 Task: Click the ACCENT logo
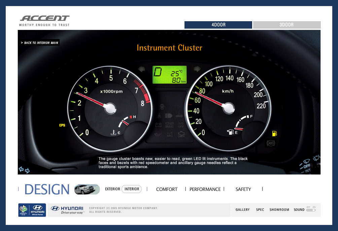coord(45,18)
